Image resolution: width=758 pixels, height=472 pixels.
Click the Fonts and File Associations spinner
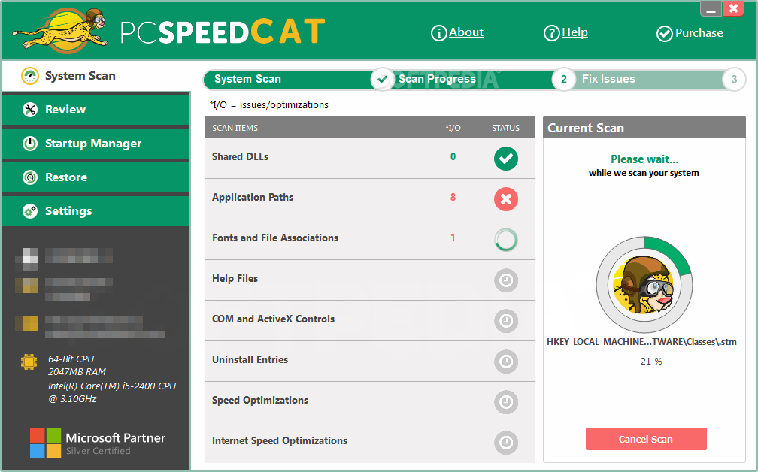pos(505,240)
